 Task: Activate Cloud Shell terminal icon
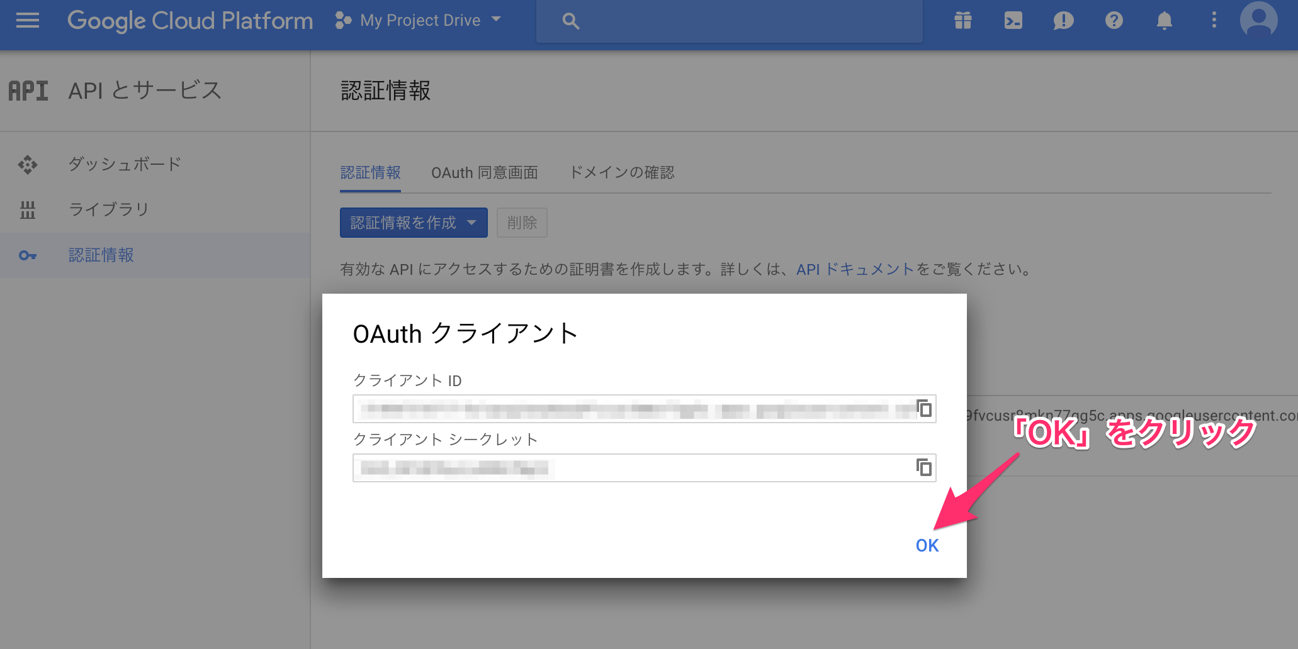pos(1013,21)
